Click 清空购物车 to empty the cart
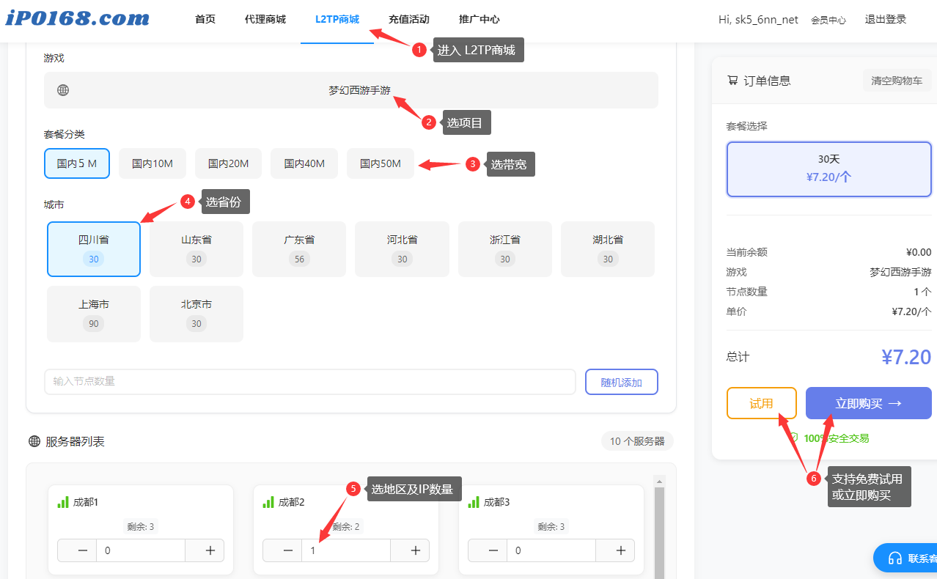Screen dimensions: 937x579 (896, 80)
